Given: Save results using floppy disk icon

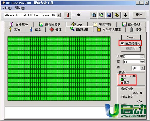Looking at the screenshot, I should [x=109, y=15].
